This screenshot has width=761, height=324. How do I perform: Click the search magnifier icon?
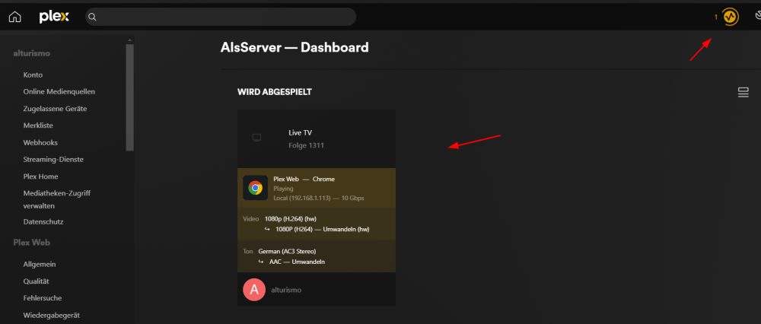click(x=92, y=17)
